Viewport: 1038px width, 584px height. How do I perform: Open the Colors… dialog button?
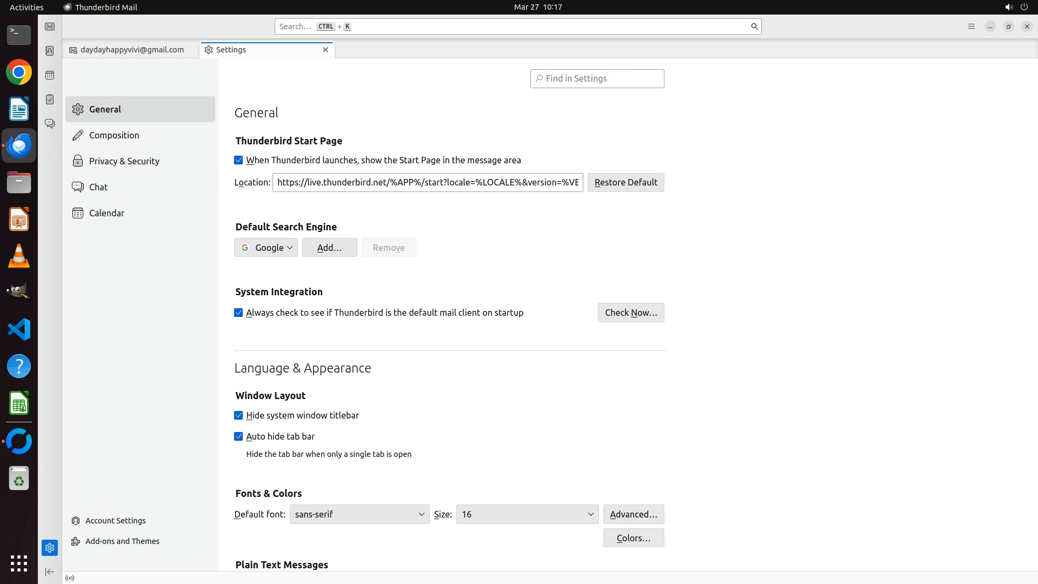tap(633, 538)
